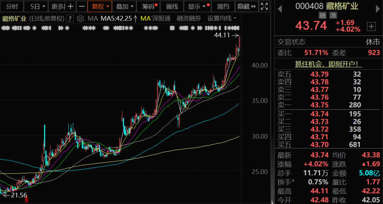
Task: Expand the 叠加 overlay dropdown
Action: coord(125,6)
